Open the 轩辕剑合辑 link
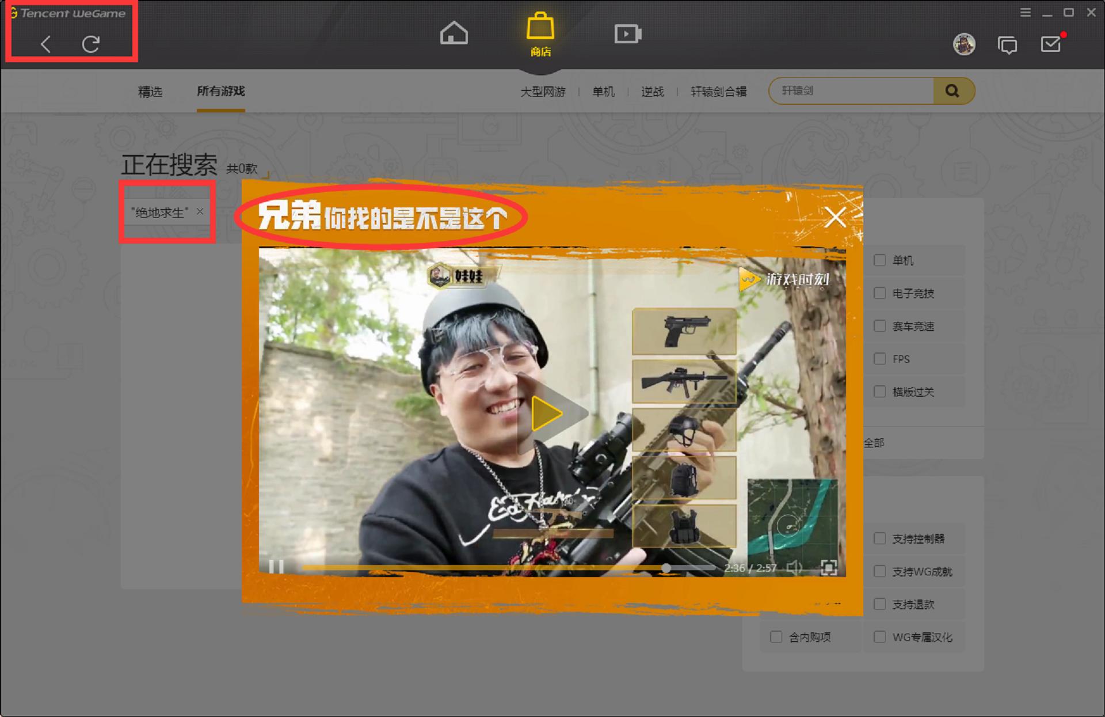The image size is (1105, 717). point(718,92)
